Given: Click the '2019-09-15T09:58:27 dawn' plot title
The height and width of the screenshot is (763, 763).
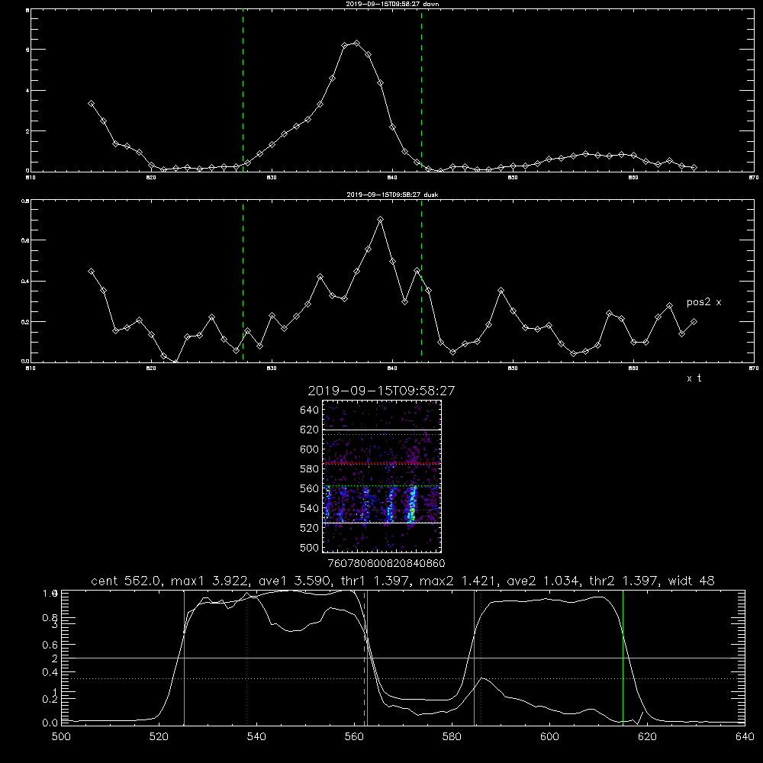Looking at the screenshot, I should (392, 4).
